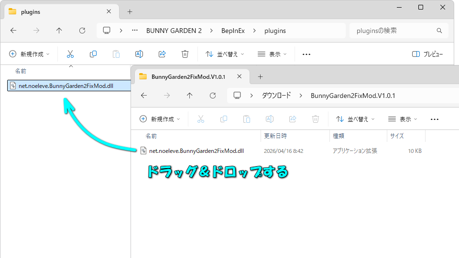This screenshot has width=459, height=258.
Task: Add new tab beside BunnyGarden2FixMod.V1.0.1 tab
Action: tap(260, 76)
